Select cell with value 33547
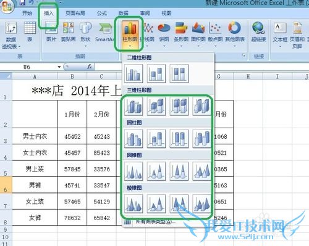This screenshot has width=309, height=246. pos(101,185)
